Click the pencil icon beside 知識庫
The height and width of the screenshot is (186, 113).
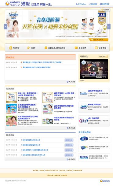(28, 48)
